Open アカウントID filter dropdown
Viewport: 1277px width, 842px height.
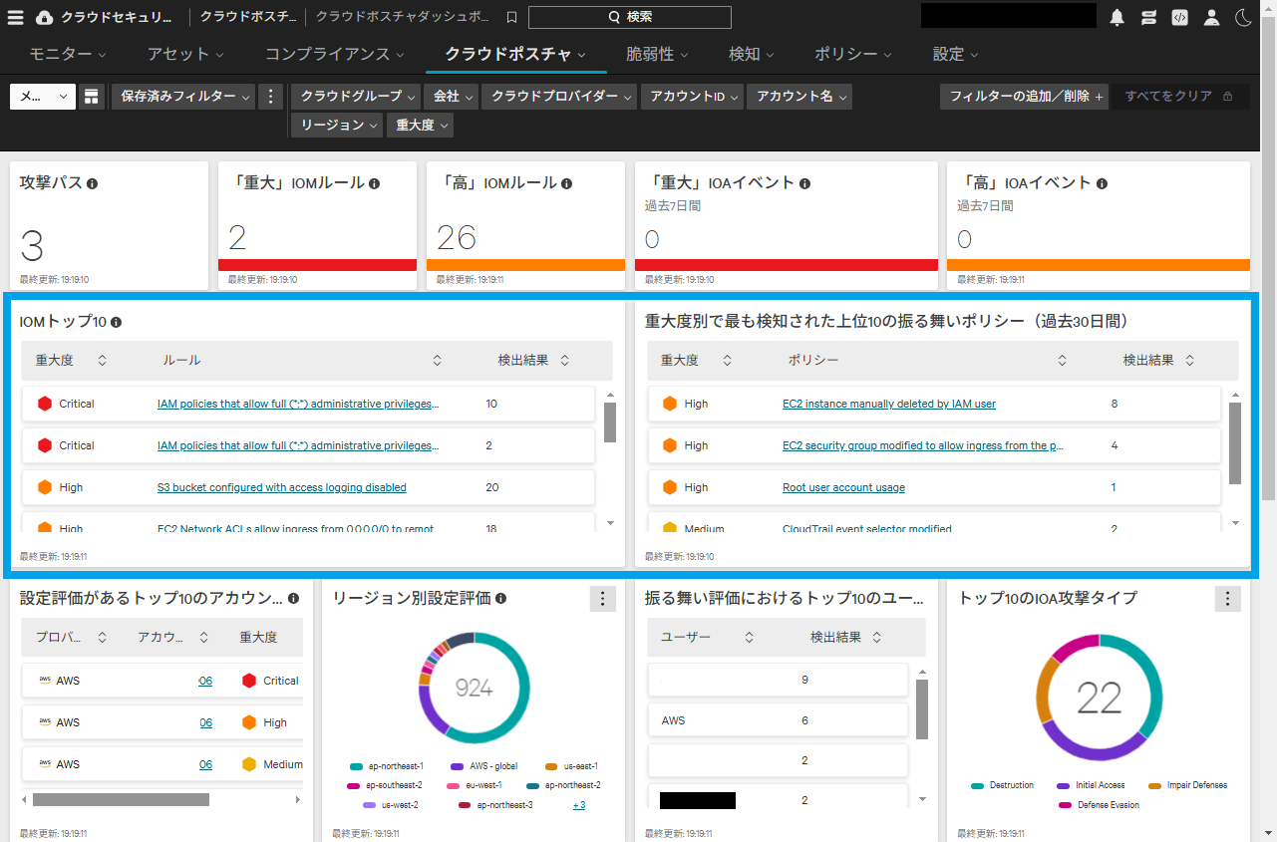pos(694,97)
